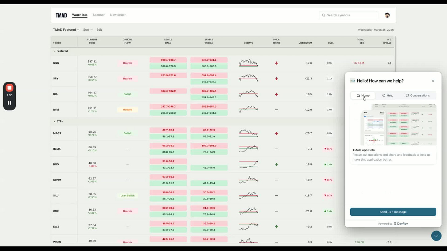Click the IWM flat trend dash

pyautogui.click(x=276, y=110)
